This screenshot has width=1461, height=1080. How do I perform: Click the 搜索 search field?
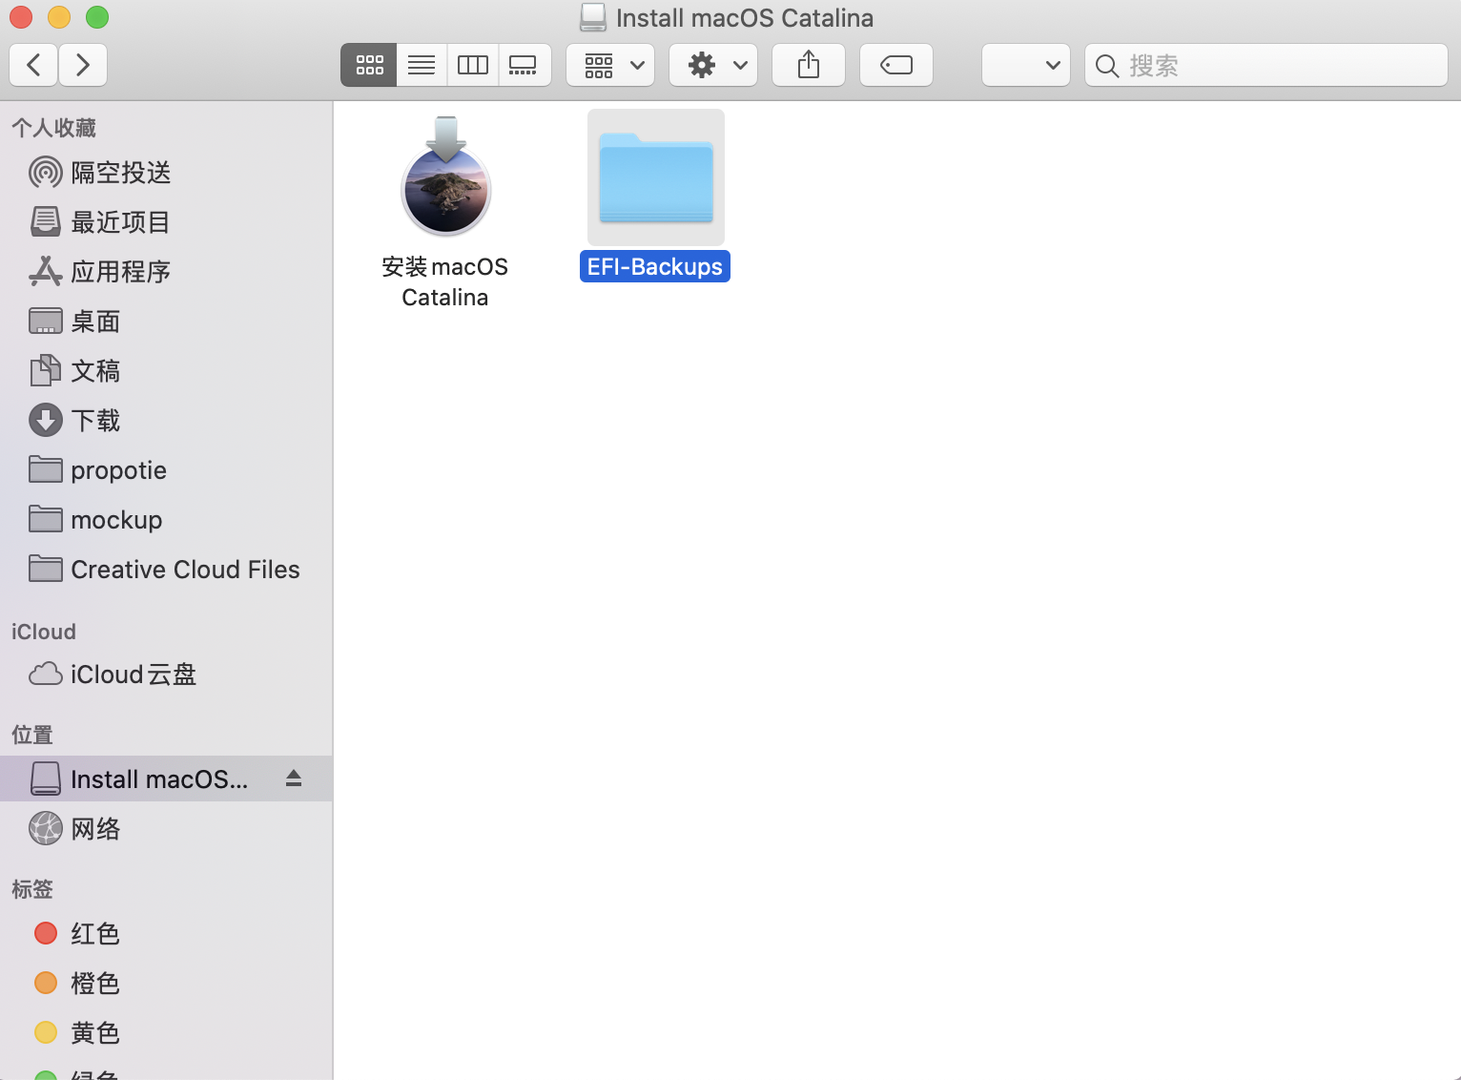1266,65
